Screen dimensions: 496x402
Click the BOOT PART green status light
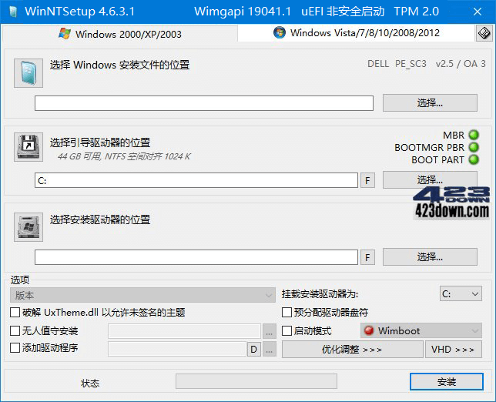pyautogui.click(x=474, y=159)
